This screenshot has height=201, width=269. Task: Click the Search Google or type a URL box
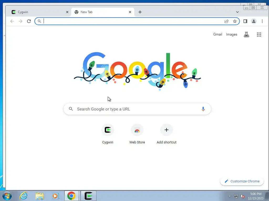pyautogui.click(x=137, y=109)
